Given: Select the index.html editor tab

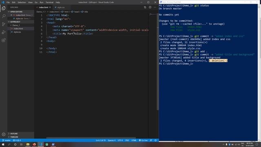Looking at the screenshot, I should pyautogui.click(x=44, y=7).
